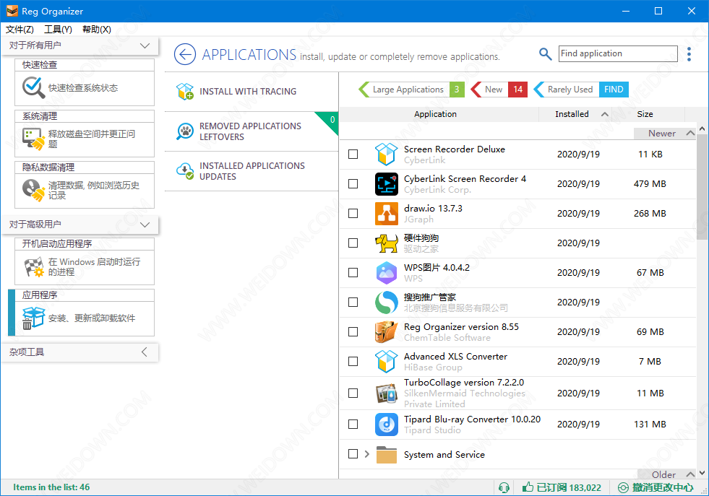Collapse the Older group header
Image resolution: width=709 pixels, height=496 pixels.
(x=690, y=474)
